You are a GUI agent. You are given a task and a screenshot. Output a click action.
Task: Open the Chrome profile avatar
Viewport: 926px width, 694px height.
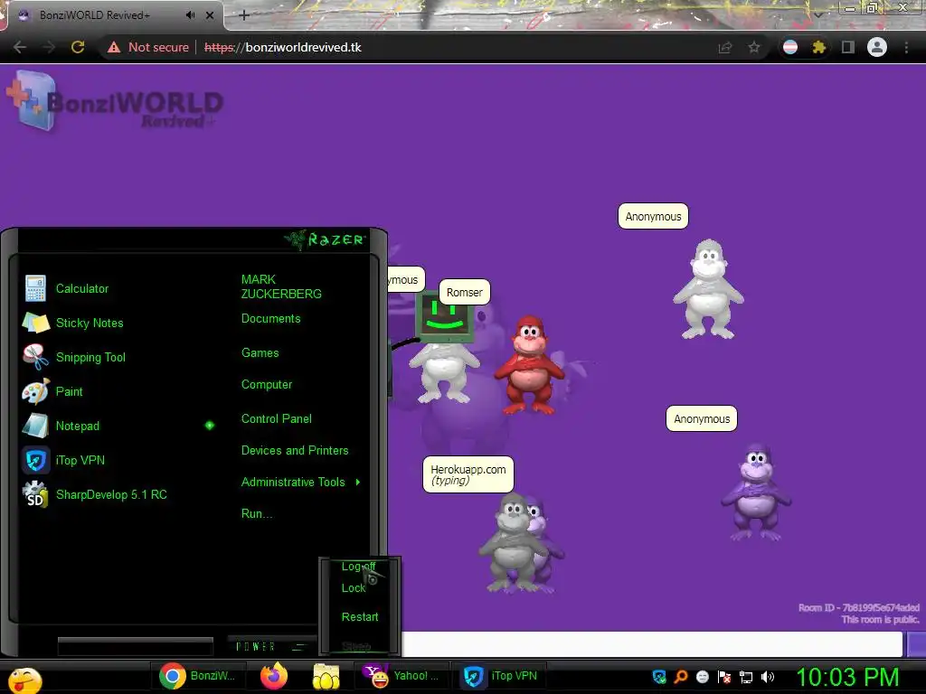(x=877, y=47)
